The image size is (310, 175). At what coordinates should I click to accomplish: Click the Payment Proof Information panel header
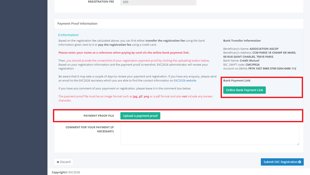[77, 24]
